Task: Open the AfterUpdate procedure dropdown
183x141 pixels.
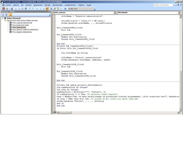Action: coord(179,13)
